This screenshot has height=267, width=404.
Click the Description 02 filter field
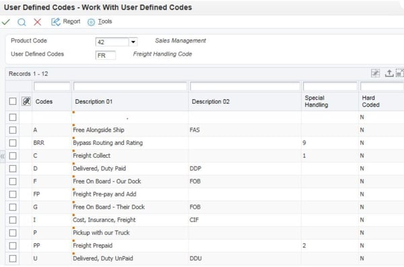pos(245,86)
